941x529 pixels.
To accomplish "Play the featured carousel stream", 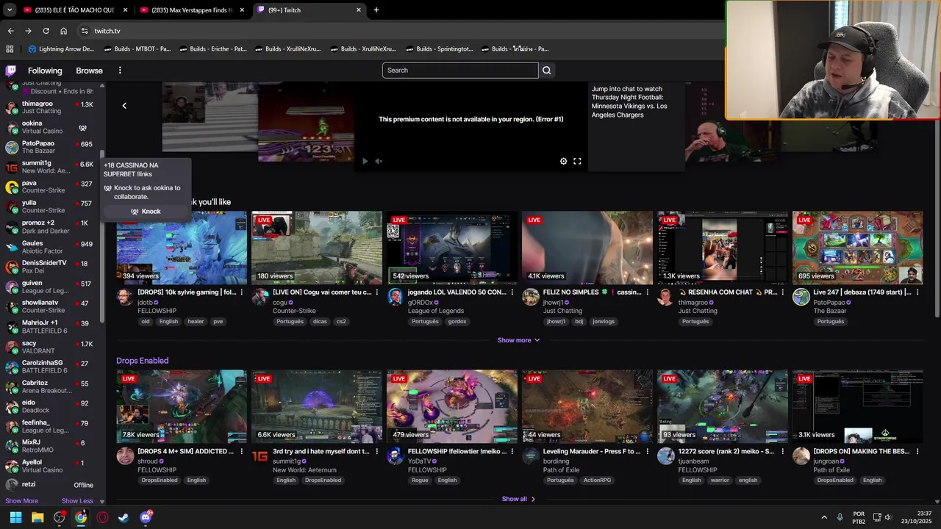I will click(x=365, y=161).
